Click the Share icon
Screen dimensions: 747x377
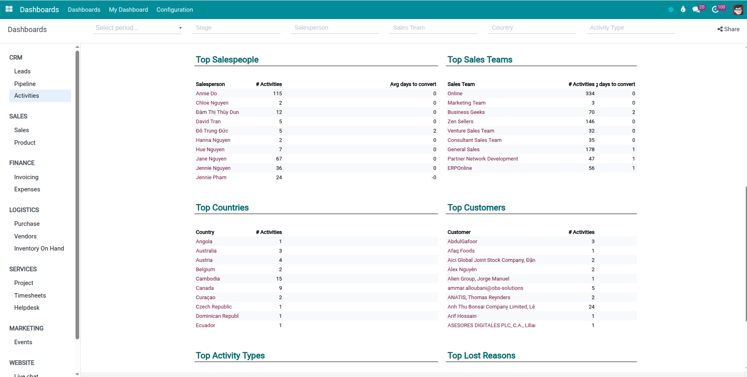(x=721, y=29)
